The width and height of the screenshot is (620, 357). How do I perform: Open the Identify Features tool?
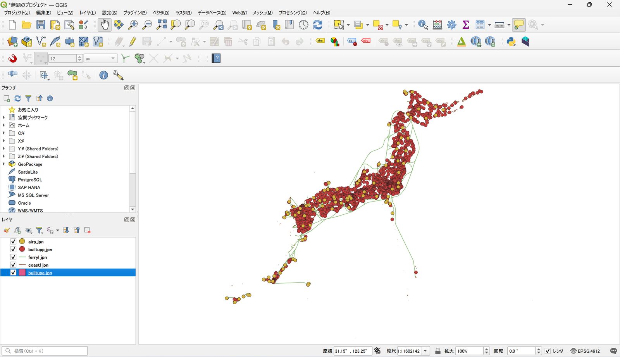click(423, 25)
